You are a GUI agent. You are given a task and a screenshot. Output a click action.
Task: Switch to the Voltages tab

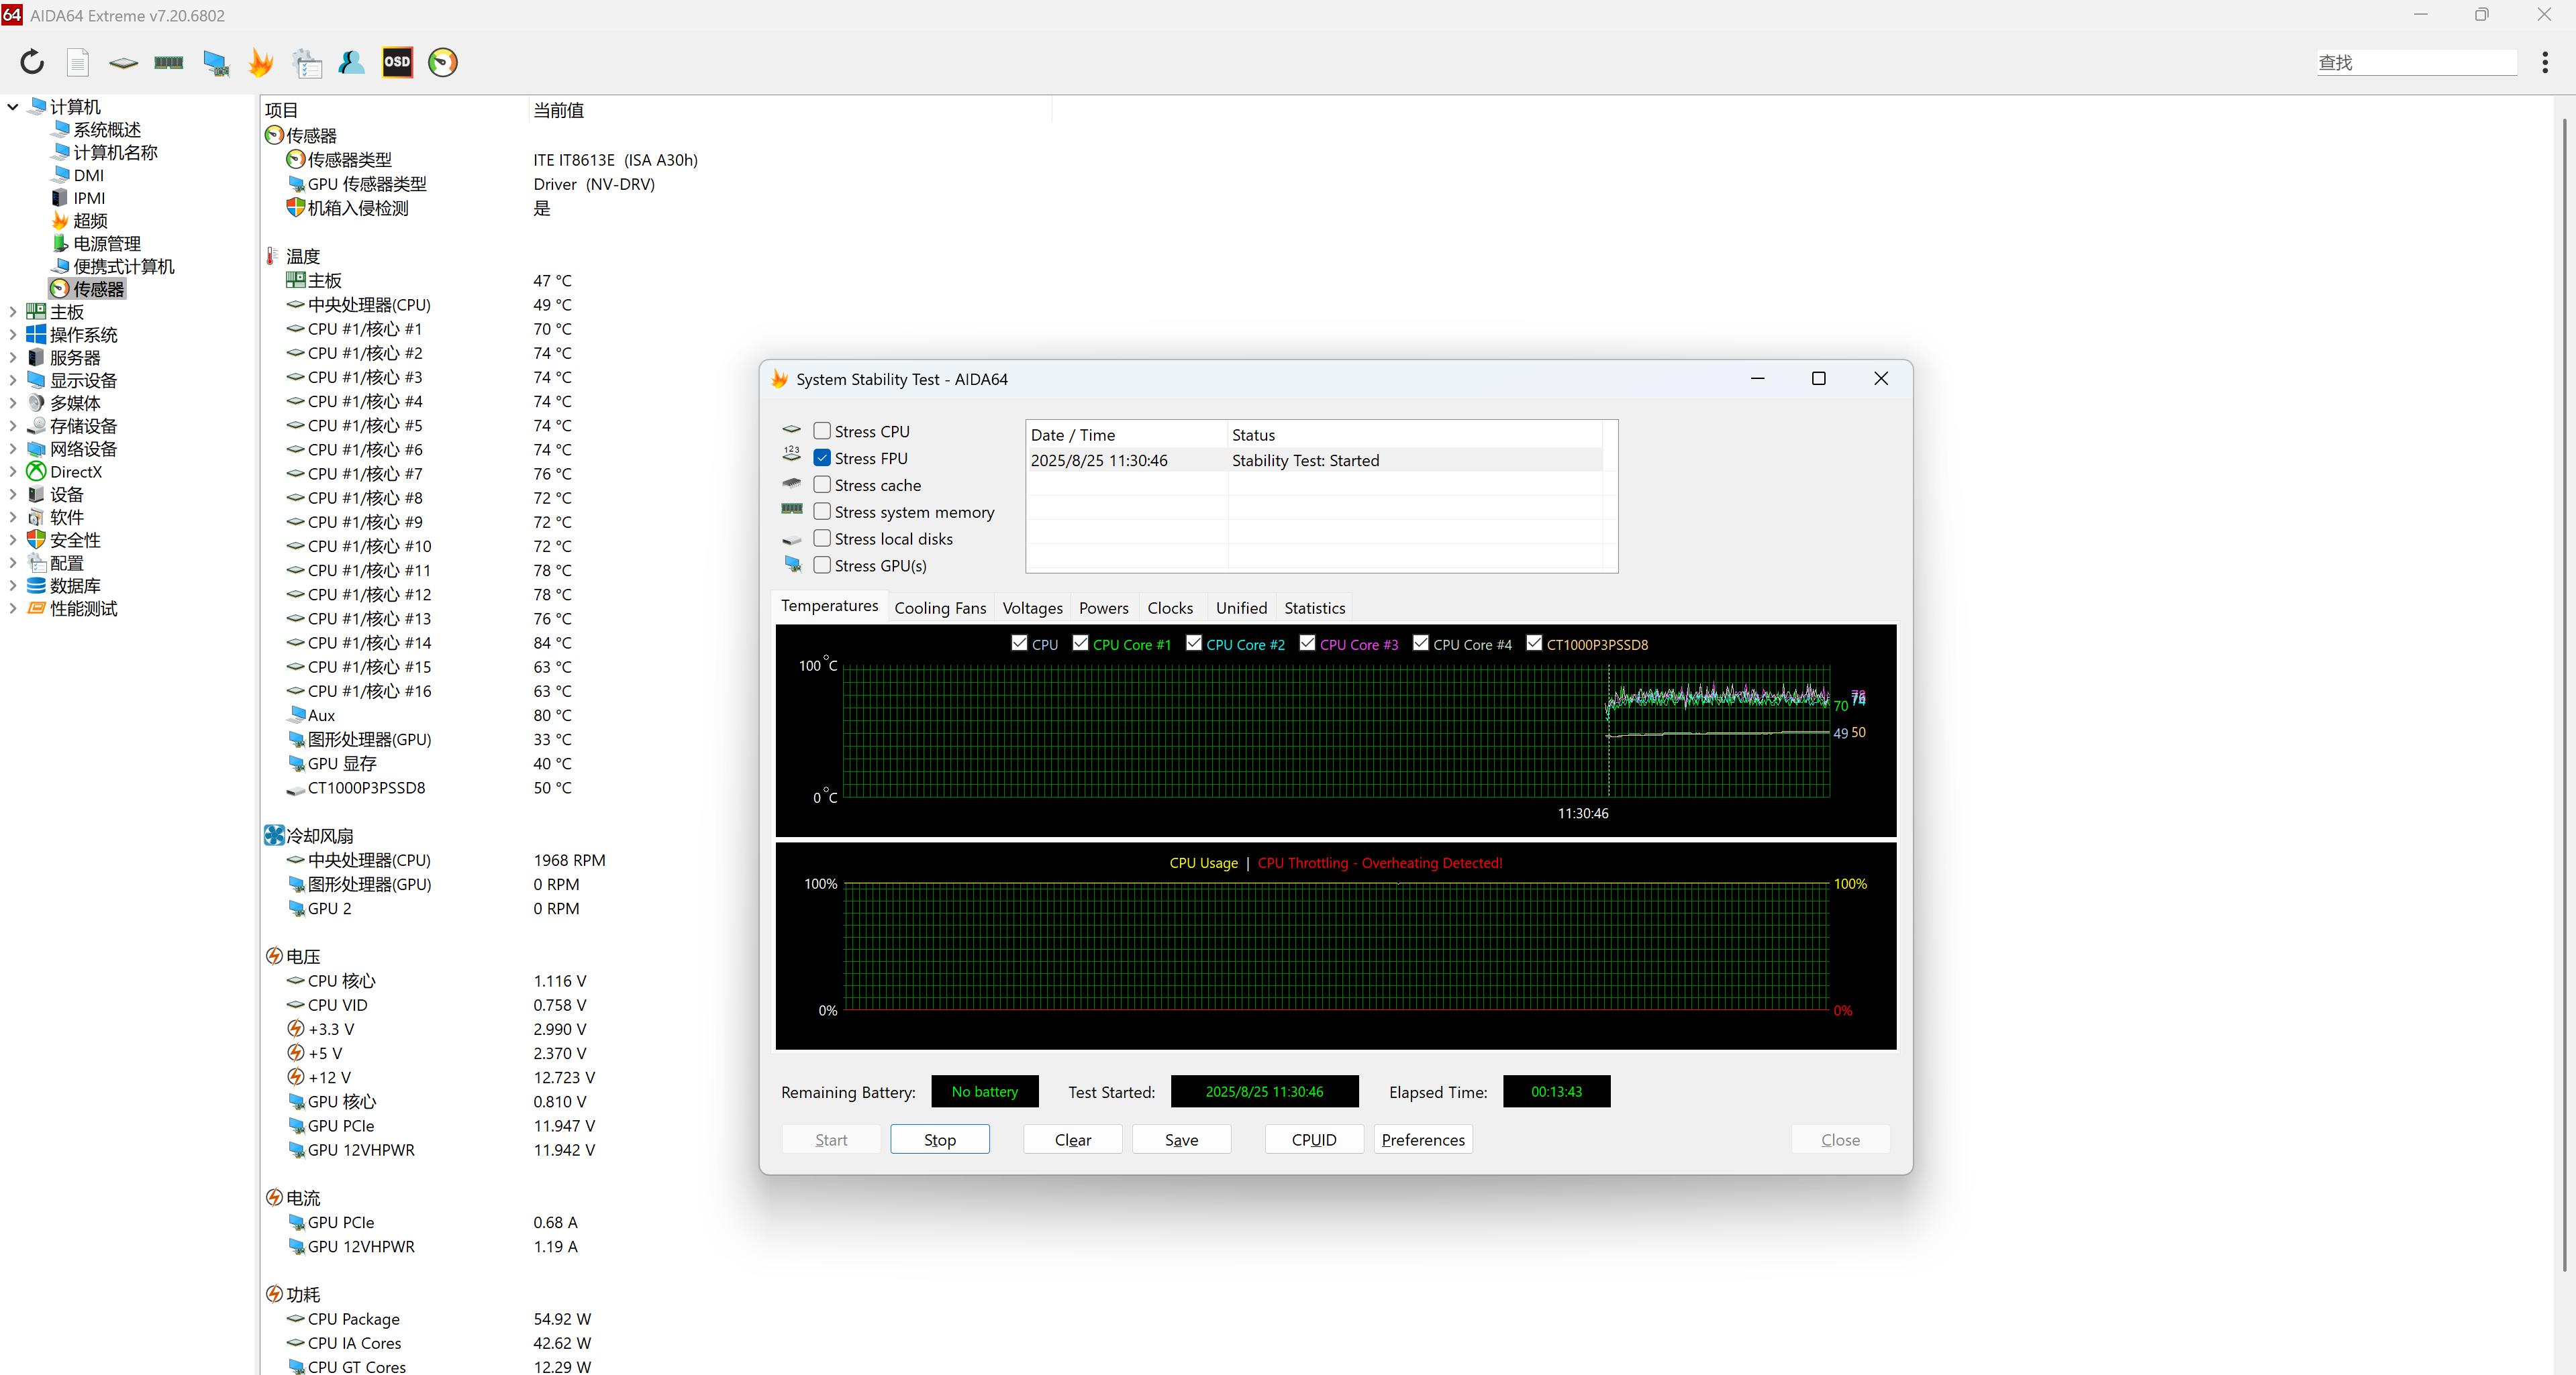pos(1032,608)
